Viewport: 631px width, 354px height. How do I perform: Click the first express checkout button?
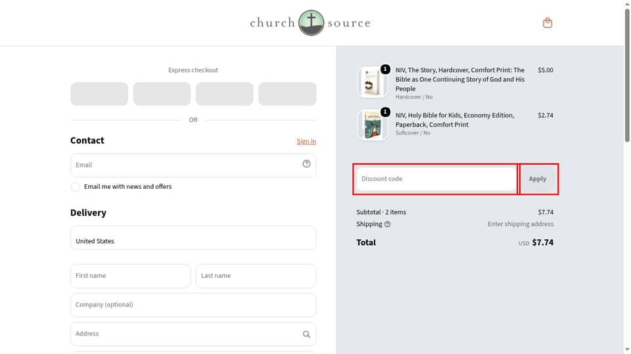99,94
